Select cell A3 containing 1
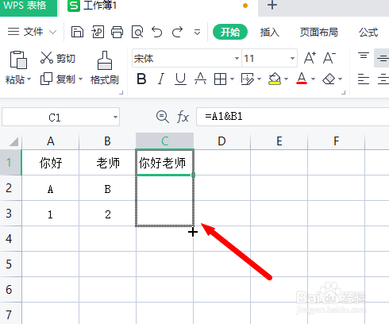This screenshot has width=389, height=324. (x=51, y=214)
